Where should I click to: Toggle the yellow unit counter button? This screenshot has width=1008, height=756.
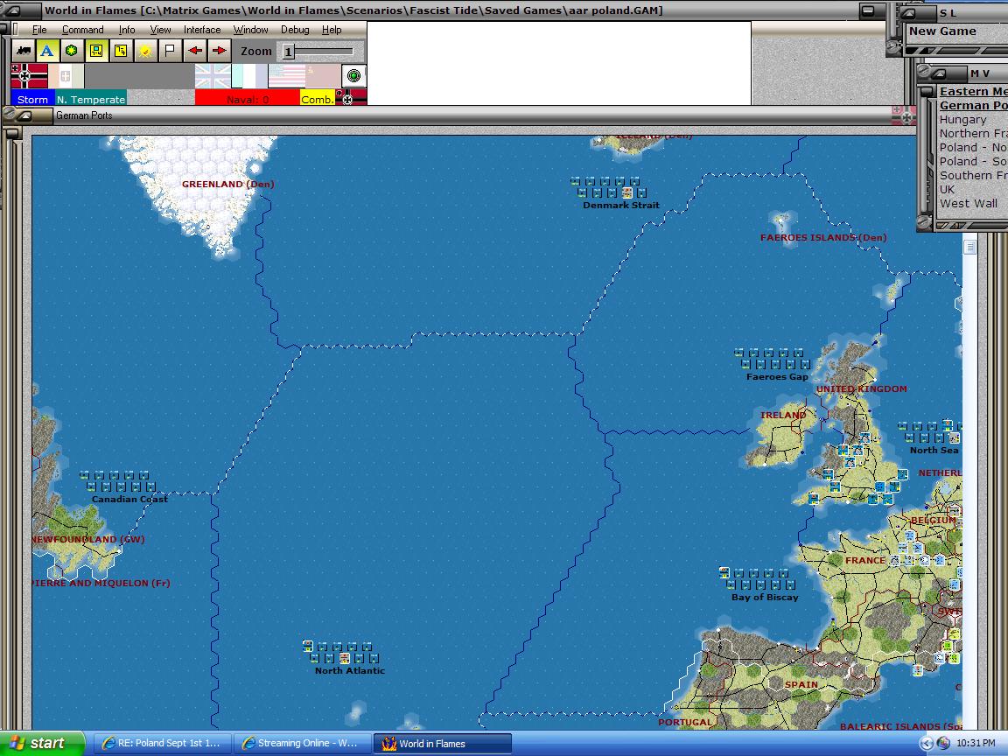tap(95, 51)
